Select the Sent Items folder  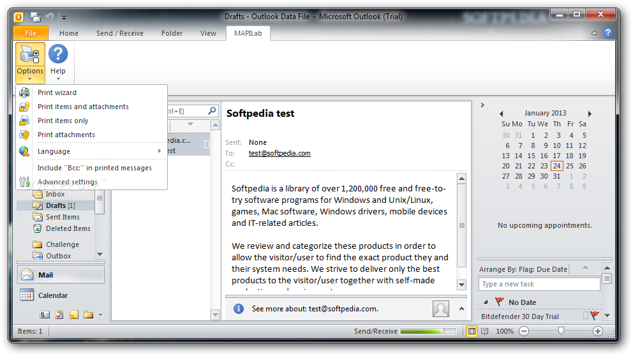coord(63,217)
